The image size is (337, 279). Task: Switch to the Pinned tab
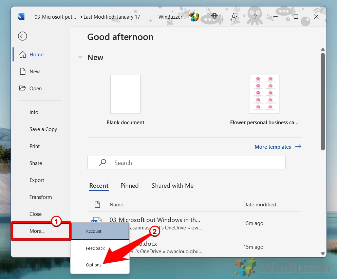tap(129, 186)
